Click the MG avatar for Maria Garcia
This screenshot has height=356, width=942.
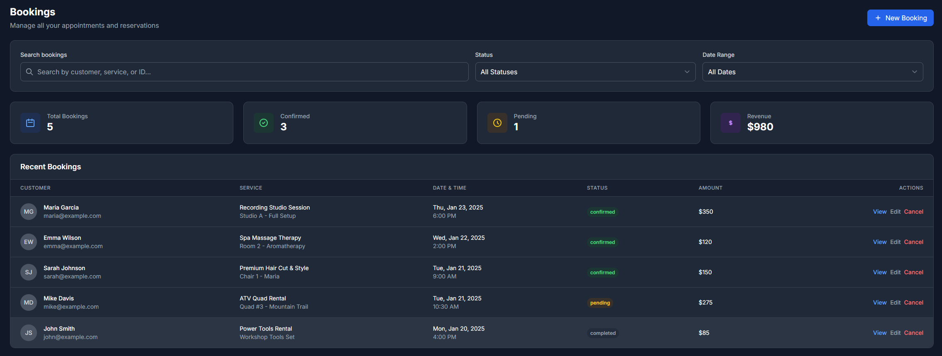(29, 212)
